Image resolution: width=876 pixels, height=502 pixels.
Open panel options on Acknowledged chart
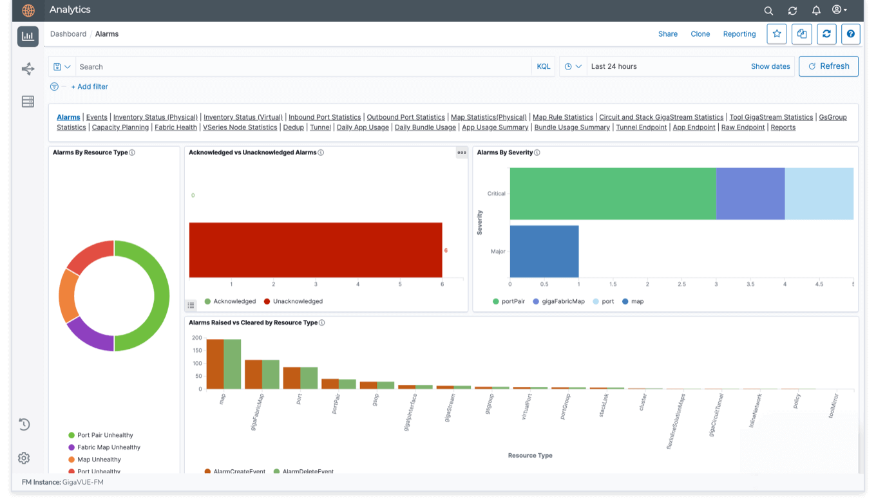point(462,153)
